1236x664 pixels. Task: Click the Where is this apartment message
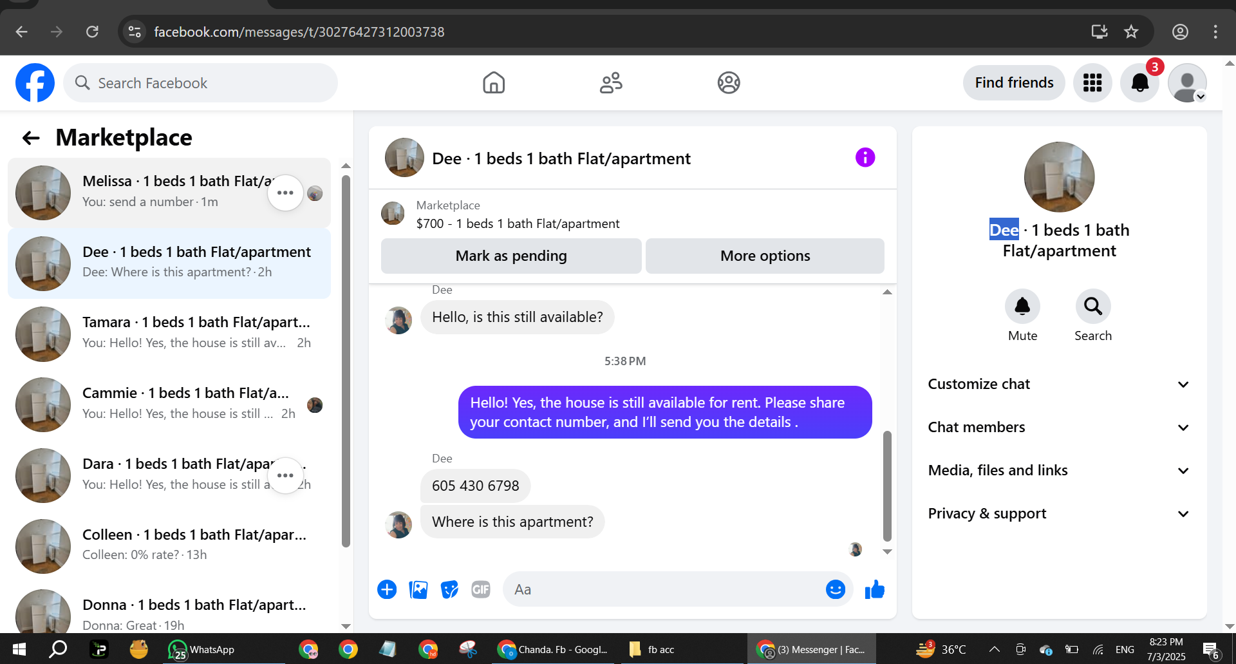tap(512, 522)
